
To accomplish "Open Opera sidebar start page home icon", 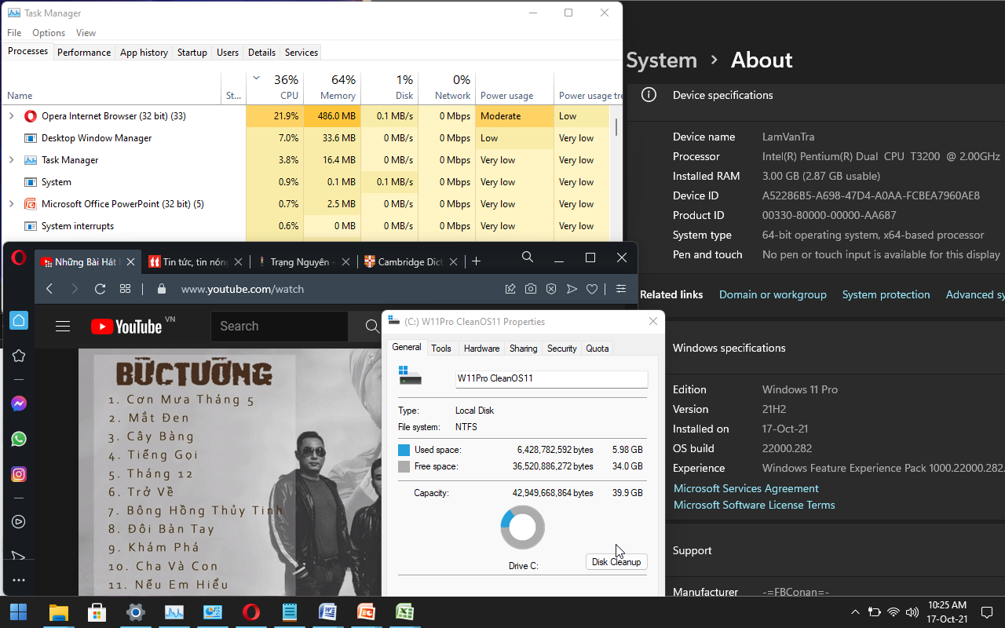I will click(19, 320).
